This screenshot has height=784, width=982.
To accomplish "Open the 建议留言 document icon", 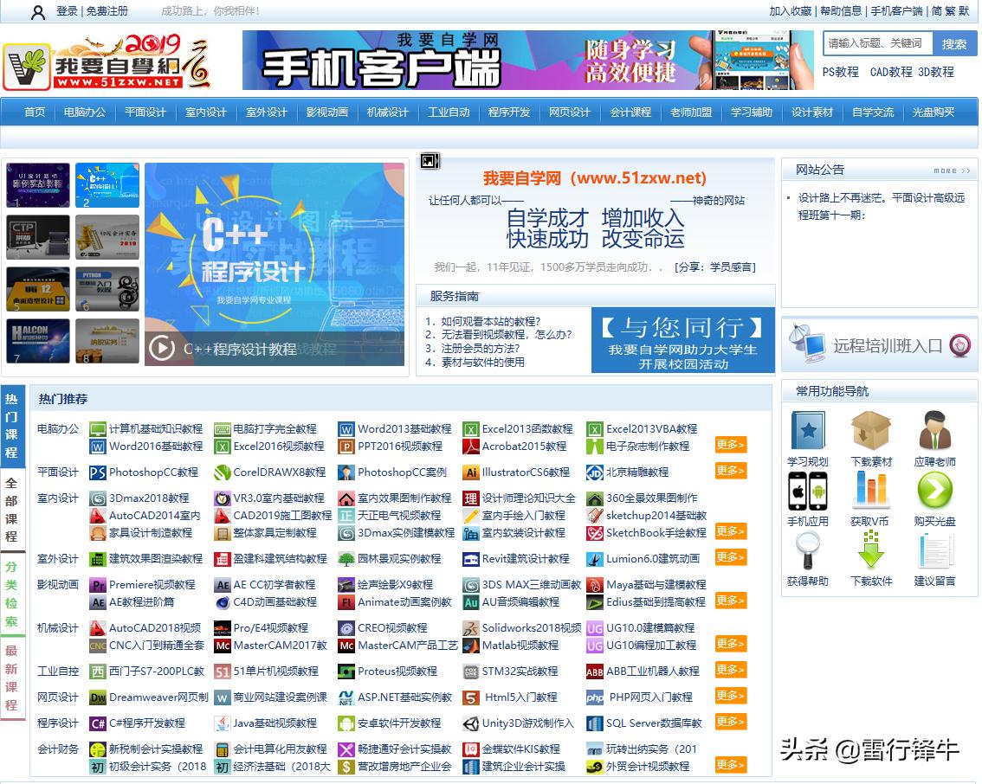I will coord(935,550).
